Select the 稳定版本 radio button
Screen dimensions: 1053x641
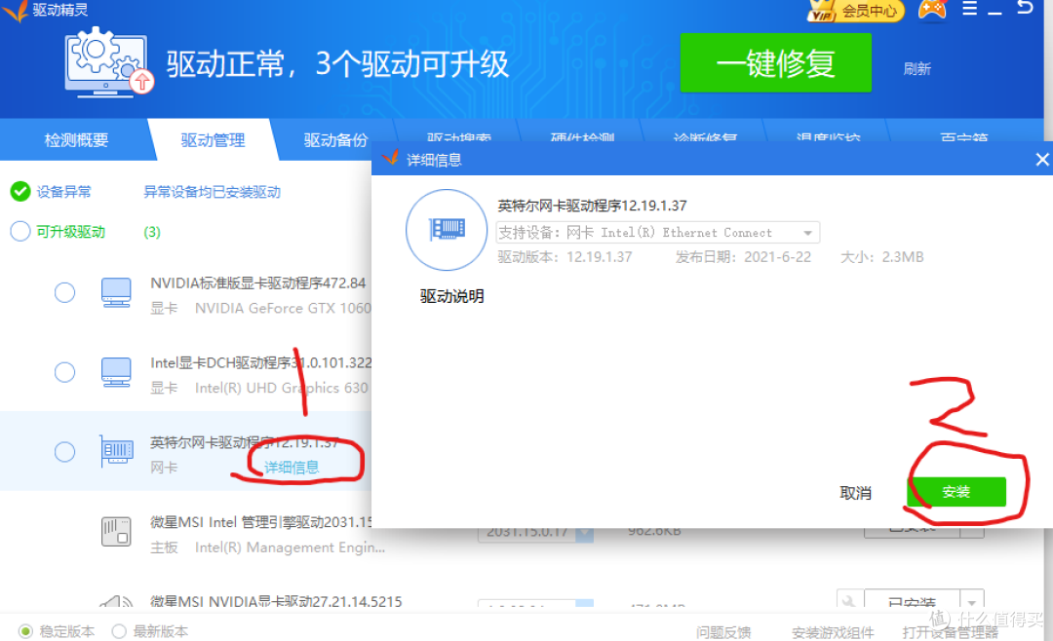point(24,630)
